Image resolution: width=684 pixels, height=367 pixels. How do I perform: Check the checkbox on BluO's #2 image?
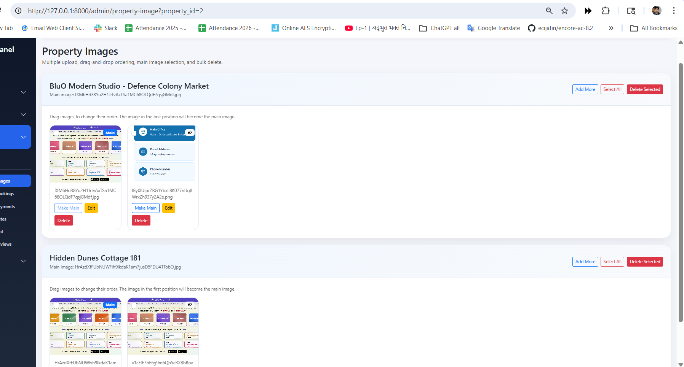click(x=134, y=133)
